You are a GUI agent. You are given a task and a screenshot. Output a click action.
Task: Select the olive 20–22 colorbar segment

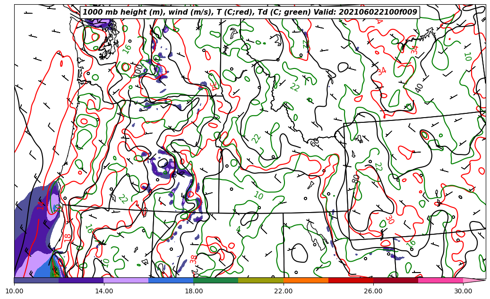(x=261, y=280)
